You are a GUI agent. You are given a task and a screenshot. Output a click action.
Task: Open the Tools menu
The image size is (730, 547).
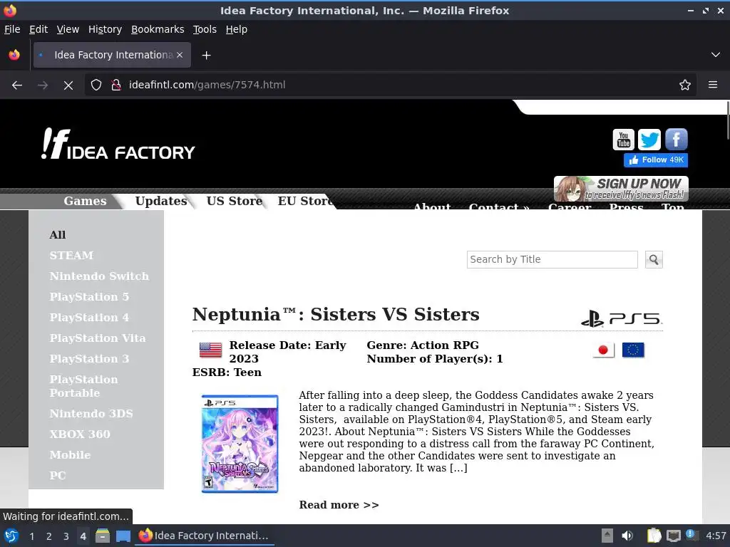(x=205, y=29)
